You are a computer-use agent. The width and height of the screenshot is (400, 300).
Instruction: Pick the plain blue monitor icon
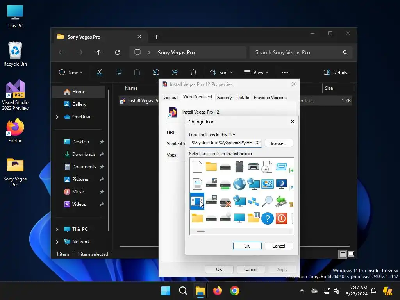239,218
